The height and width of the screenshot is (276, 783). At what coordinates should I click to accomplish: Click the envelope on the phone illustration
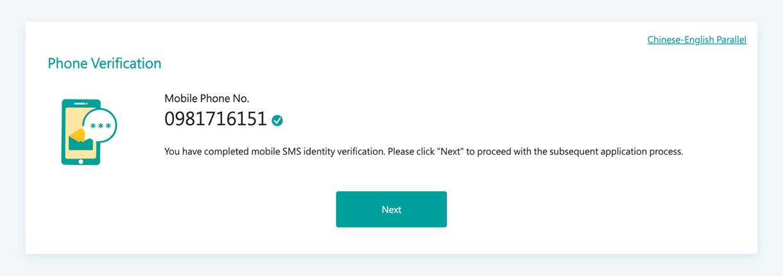point(81,141)
